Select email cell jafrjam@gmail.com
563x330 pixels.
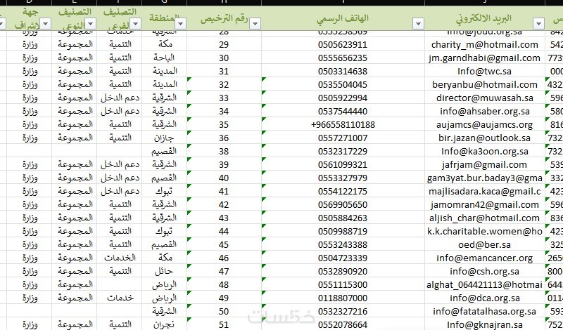pos(485,164)
